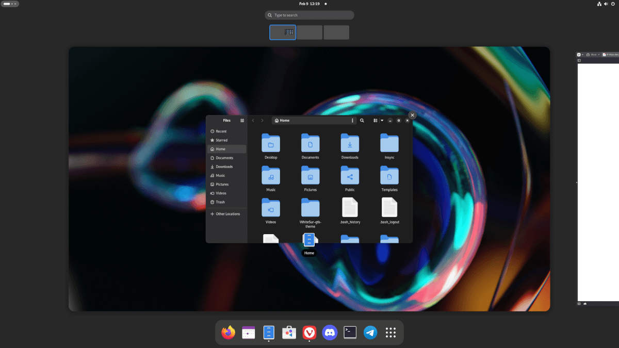This screenshot has width=619, height=348.
Task: Click Other Locations in the sidebar
Action: [226, 213]
